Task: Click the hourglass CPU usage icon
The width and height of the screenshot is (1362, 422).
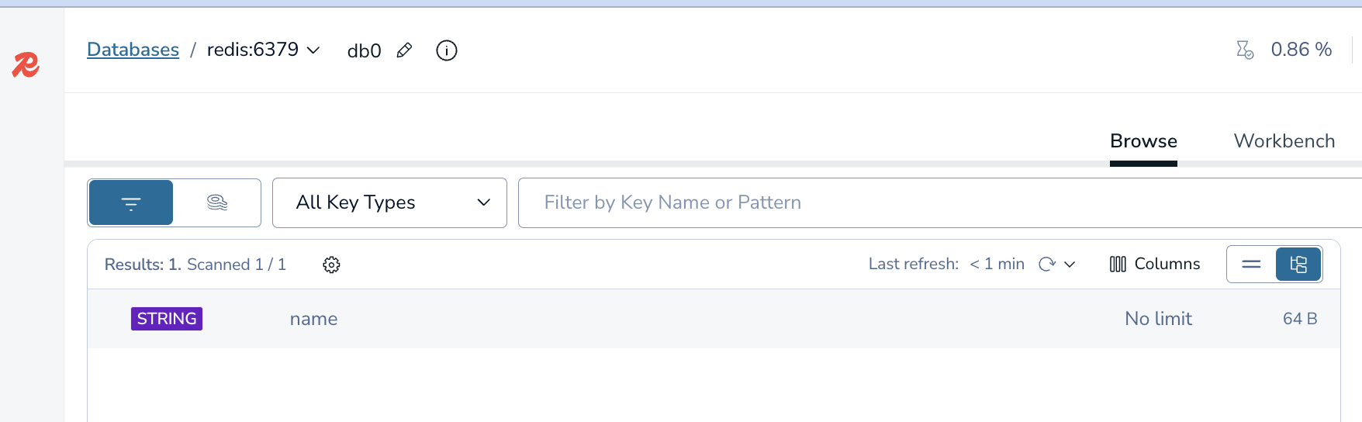Action: 1245,50
